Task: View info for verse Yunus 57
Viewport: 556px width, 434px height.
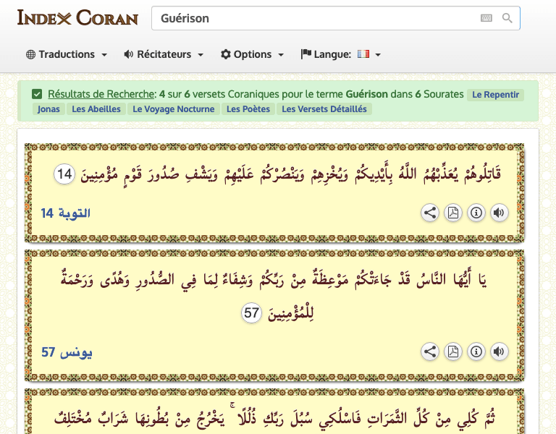Action: pos(476,352)
